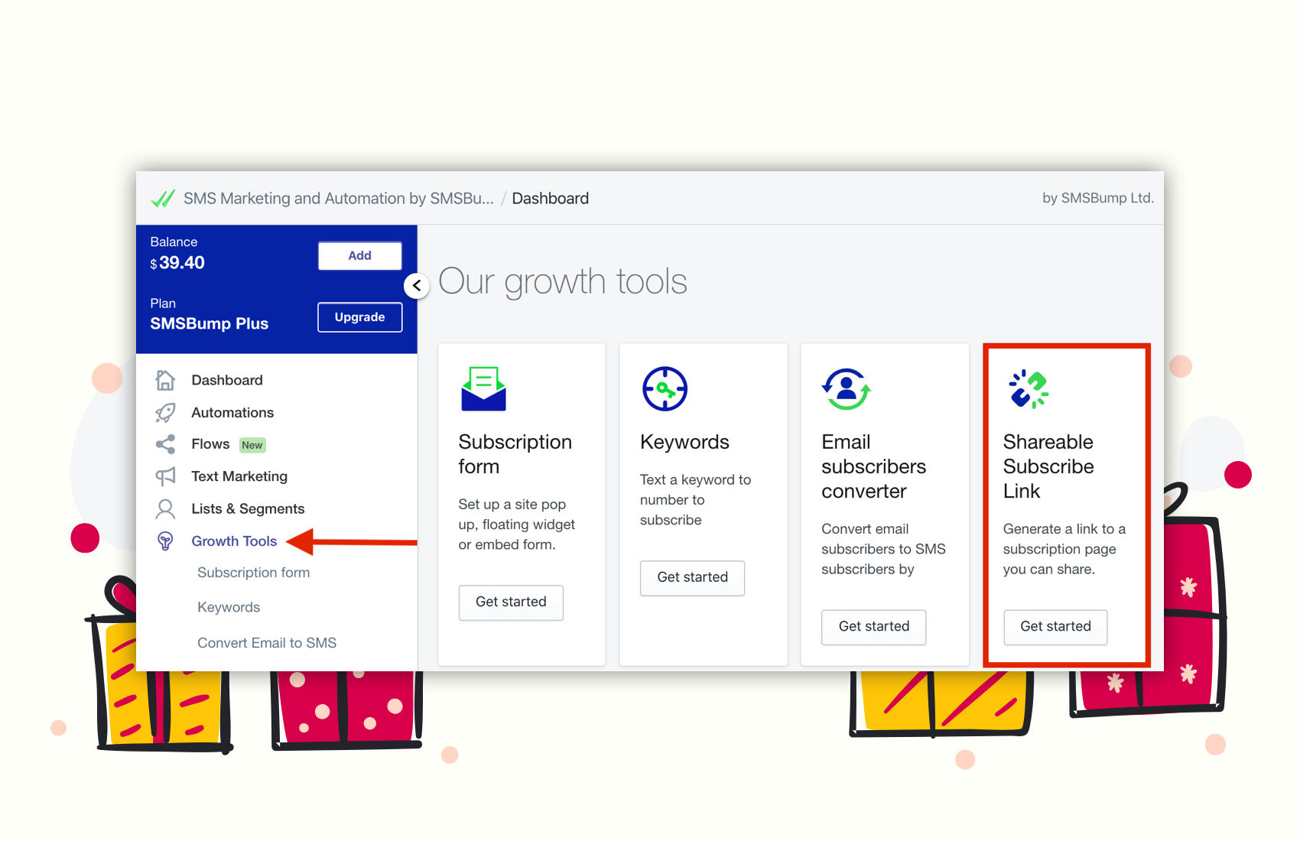This screenshot has width=1300, height=841.
Task: Click the Subscription form envelope icon
Action: pos(483,388)
